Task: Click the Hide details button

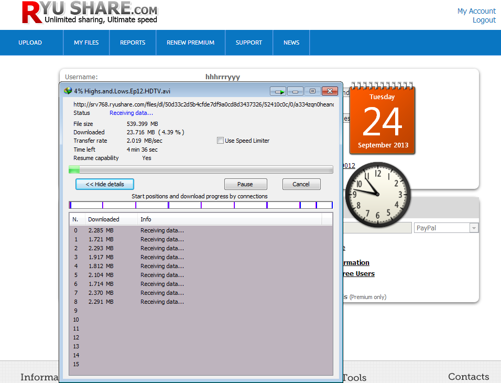Action: (105, 184)
